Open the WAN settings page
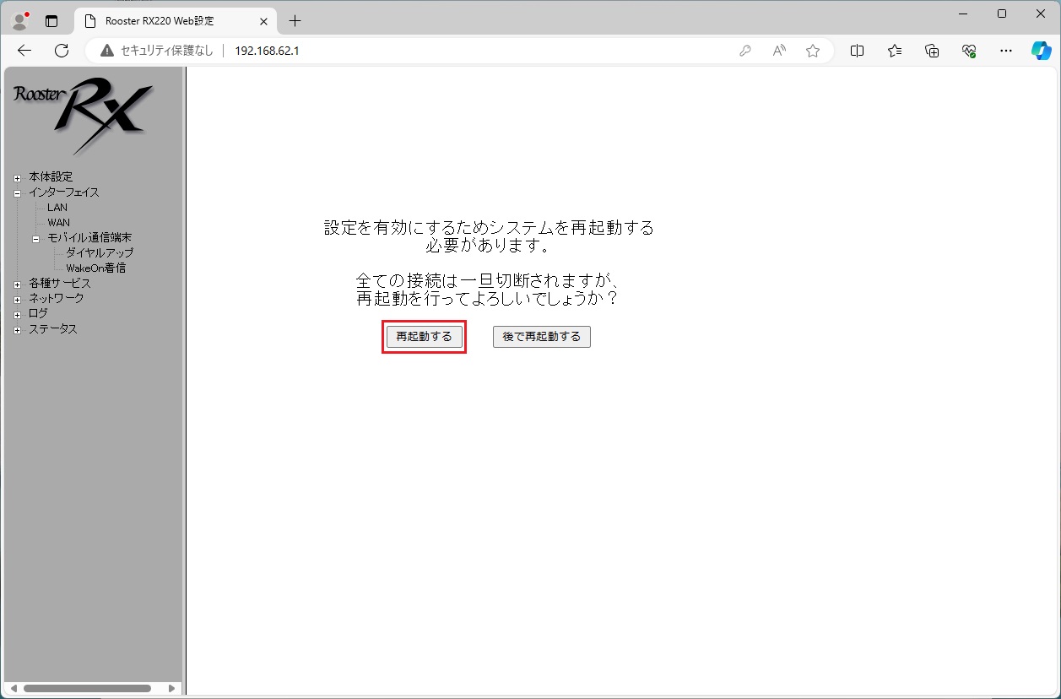 tap(59, 223)
